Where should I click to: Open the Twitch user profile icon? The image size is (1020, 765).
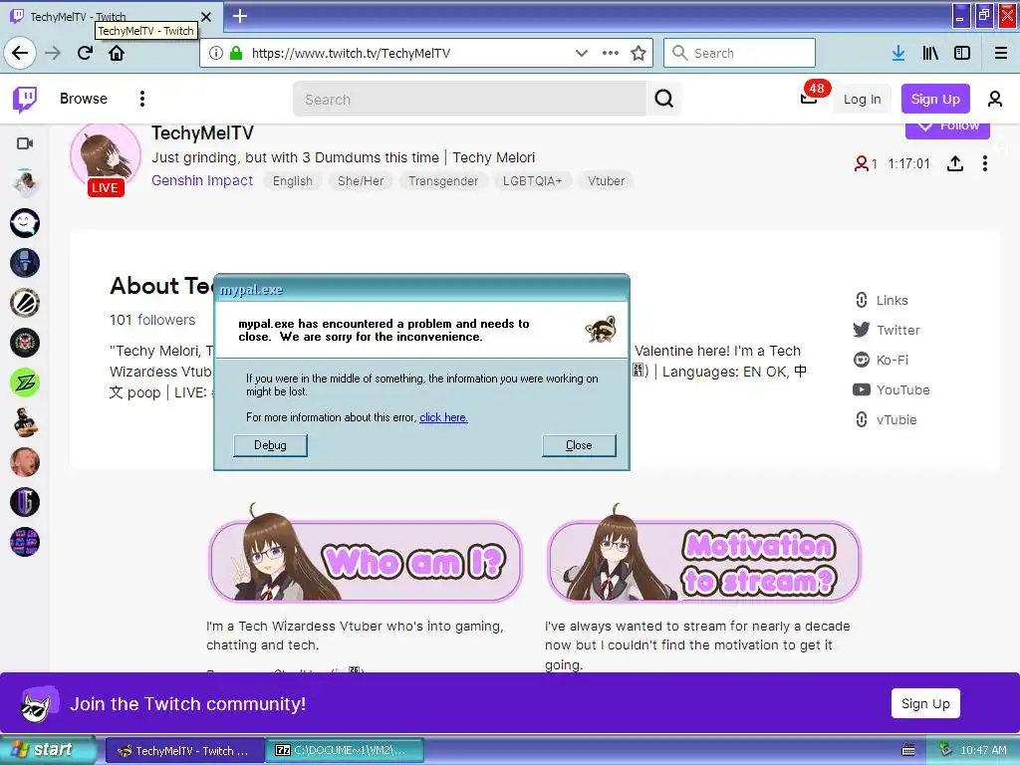(x=995, y=99)
